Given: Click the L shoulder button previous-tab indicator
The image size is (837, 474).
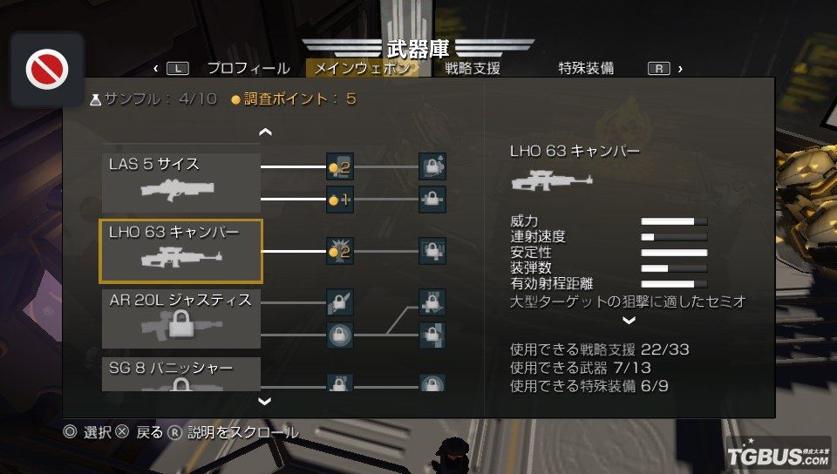Looking at the screenshot, I should click(x=178, y=68).
